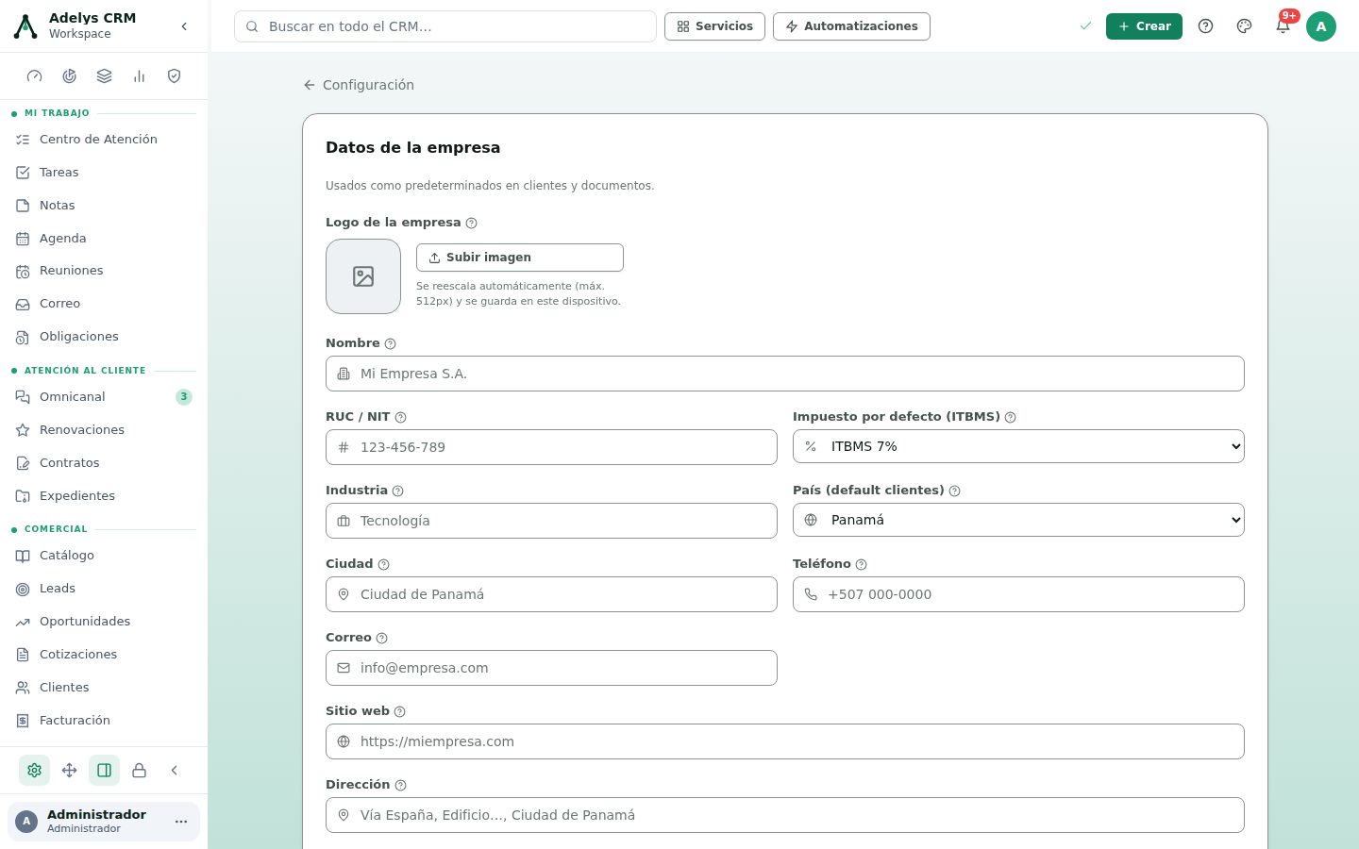This screenshot has width=1359, height=849.
Task: Open the speedometer dashboard icon in sidebar
Action: pos(35,76)
